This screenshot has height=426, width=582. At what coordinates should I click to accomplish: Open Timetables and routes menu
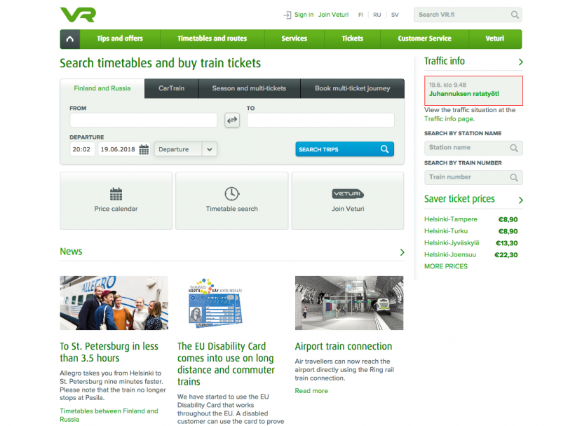point(212,39)
